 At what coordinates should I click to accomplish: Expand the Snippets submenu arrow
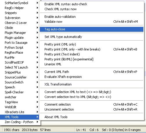point(37,13)
